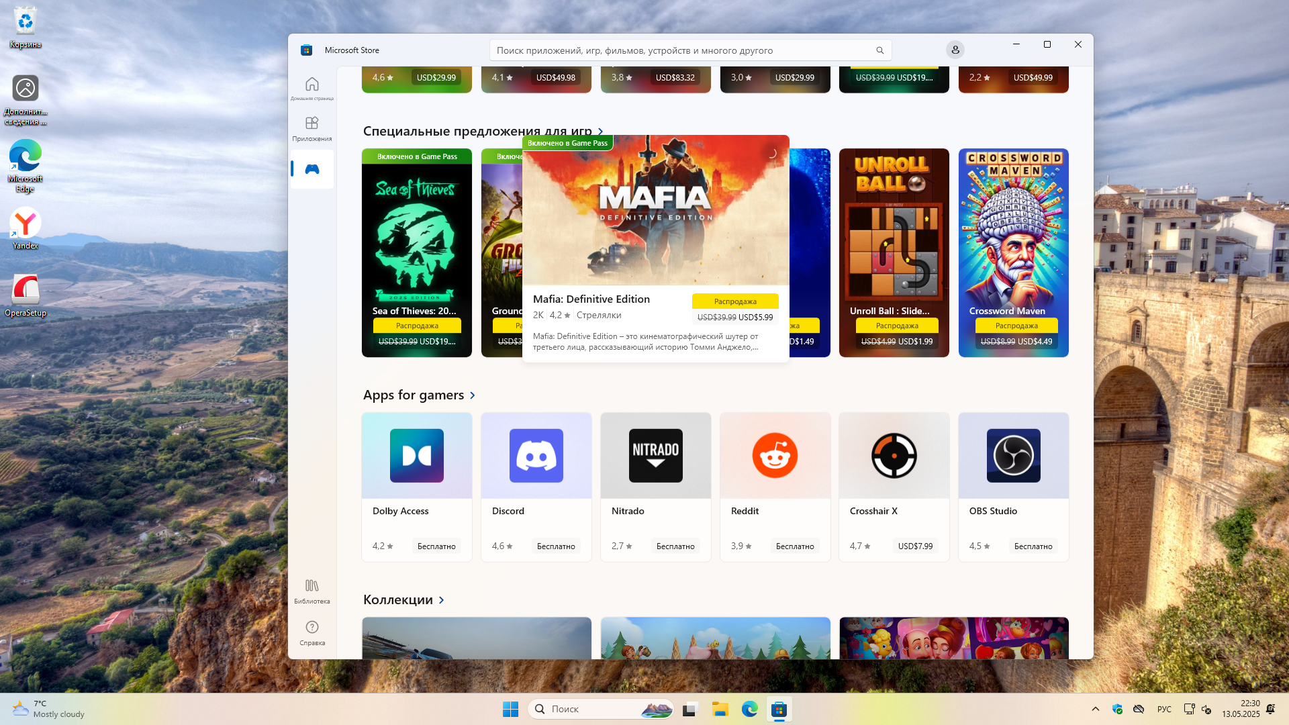Select the Gaming controller sidebar icon

(x=312, y=169)
